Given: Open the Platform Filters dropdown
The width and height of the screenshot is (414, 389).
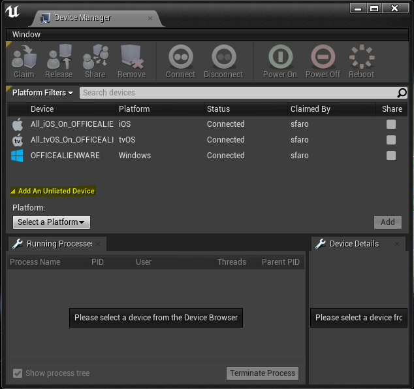Looking at the screenshot, I should click(x=42, y=93).
